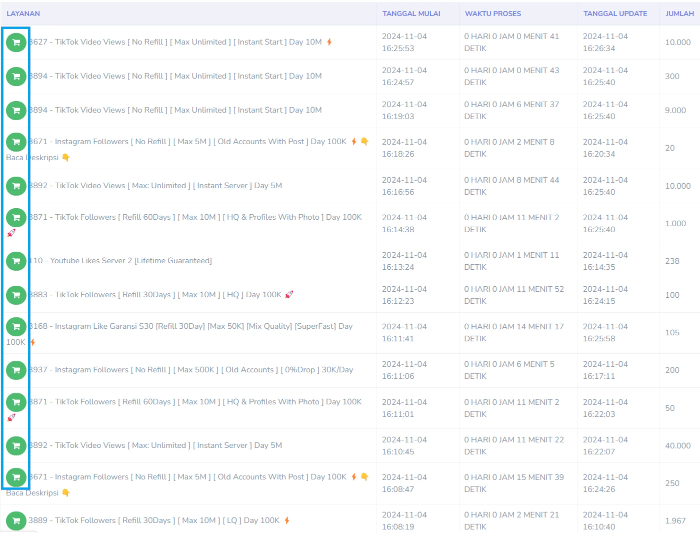Click start date '2024-11-04 16:11:06'

click(x=404, y=370)
